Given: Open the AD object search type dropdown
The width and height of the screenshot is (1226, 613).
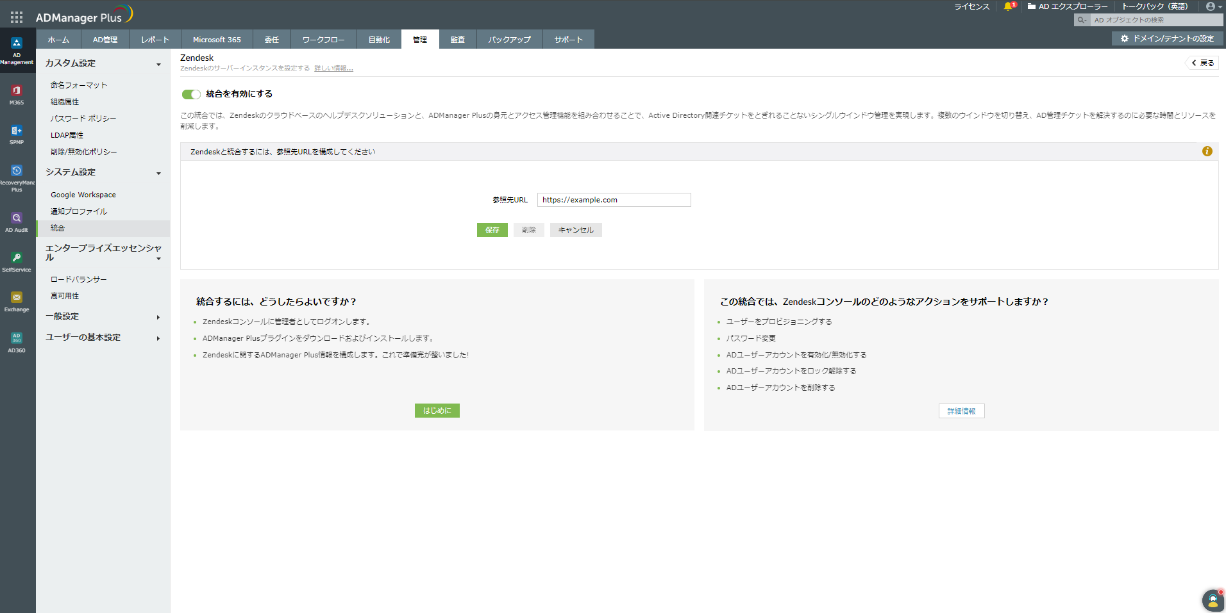Looking at the screenshot, I should coord(1082,20).
